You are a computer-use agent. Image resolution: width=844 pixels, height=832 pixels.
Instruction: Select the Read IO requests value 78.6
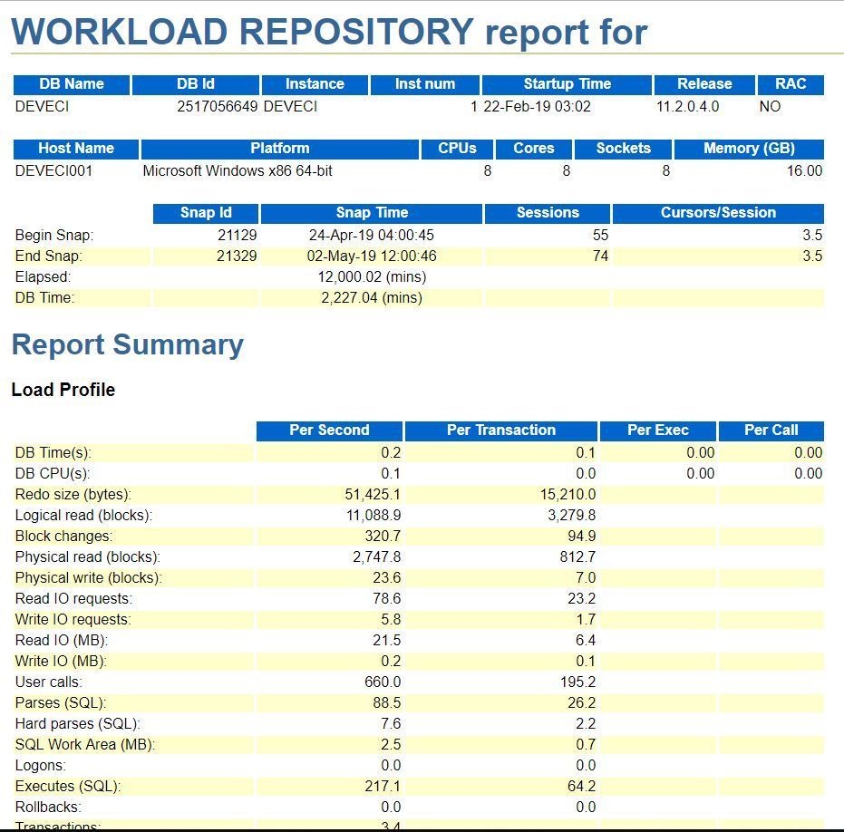386,599
